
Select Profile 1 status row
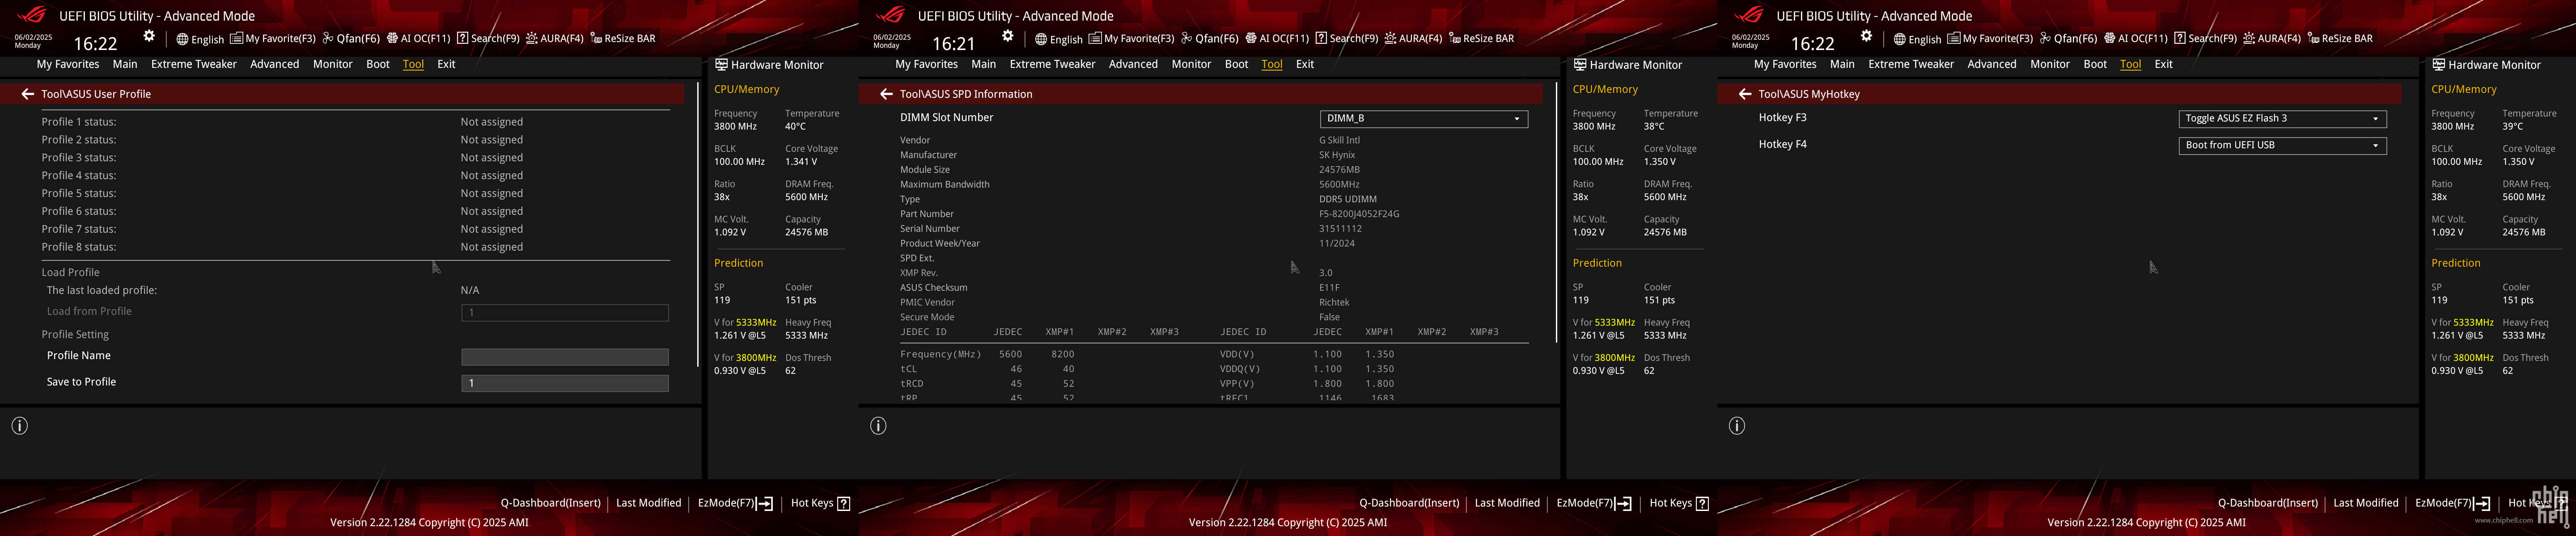point(355,122)
